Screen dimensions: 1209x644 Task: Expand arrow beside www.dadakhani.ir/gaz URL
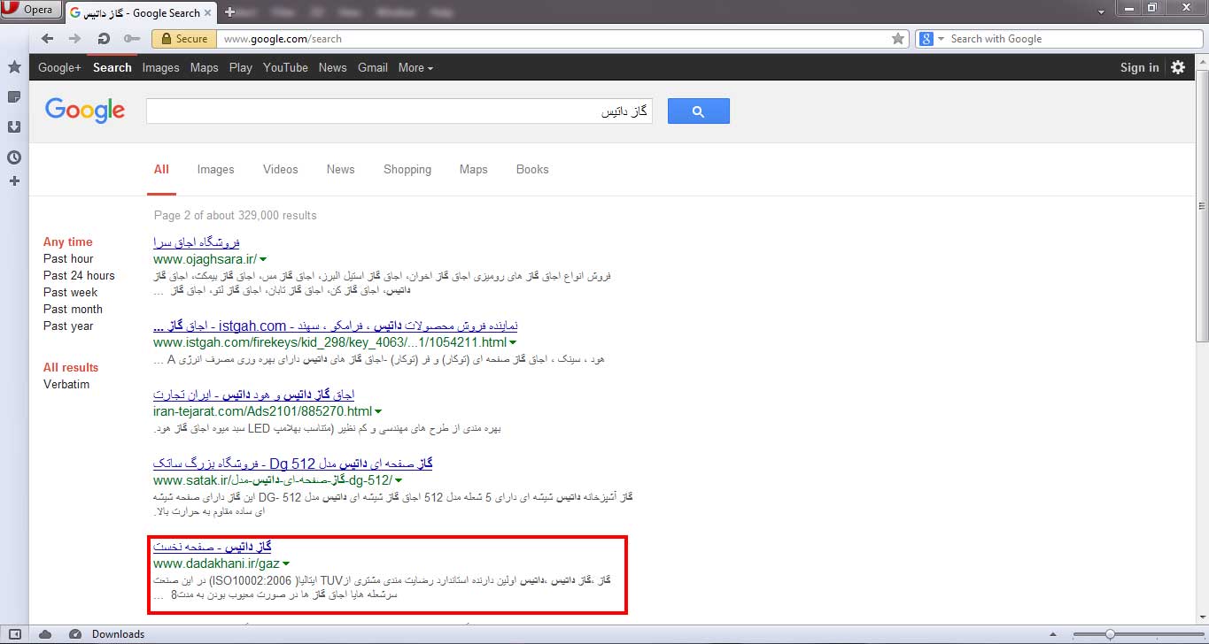point(286,564)
